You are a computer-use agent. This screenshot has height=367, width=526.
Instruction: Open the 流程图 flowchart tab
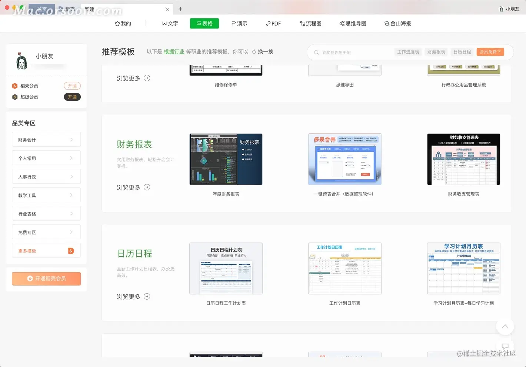coord(310,23)
